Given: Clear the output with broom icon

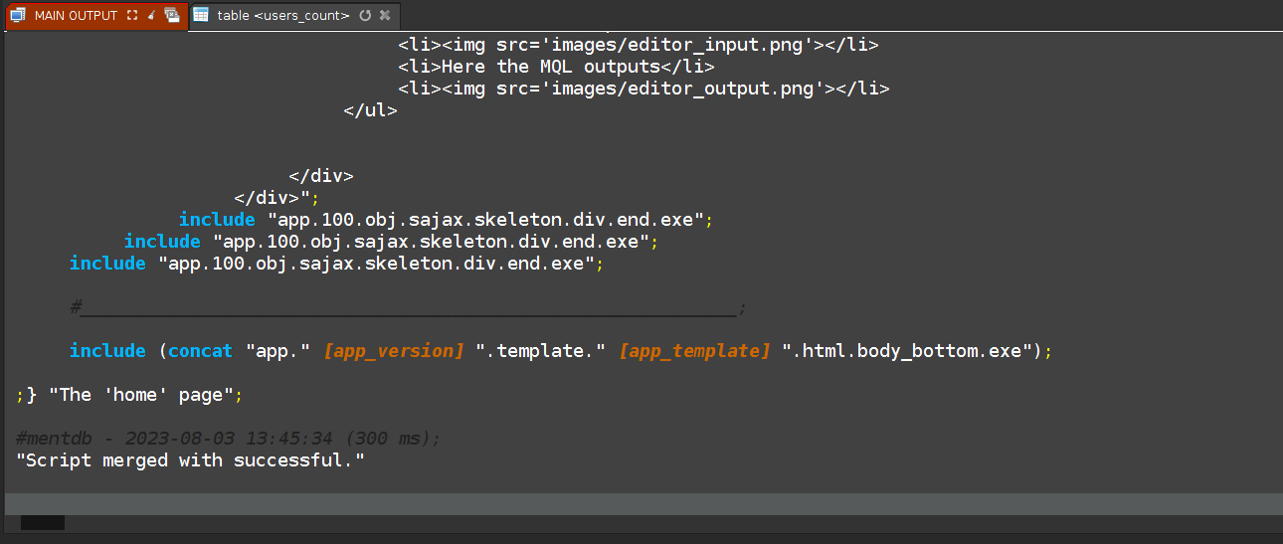Looking at the screenshot, I should 151,15.
